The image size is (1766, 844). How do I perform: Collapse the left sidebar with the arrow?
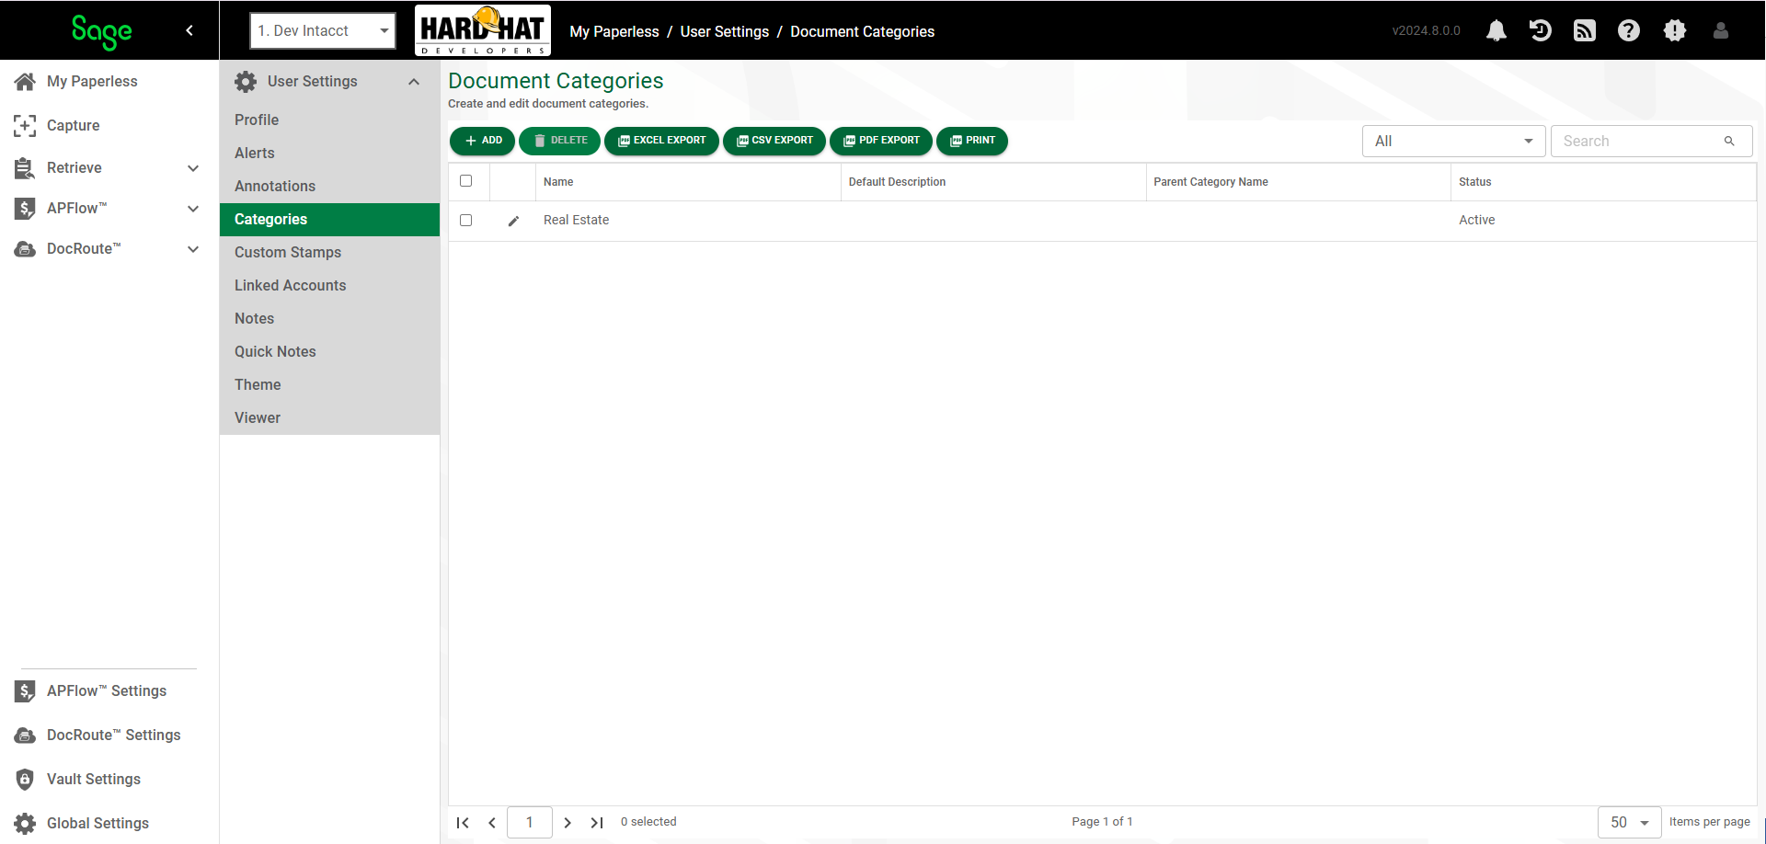[x=189, y=30]
